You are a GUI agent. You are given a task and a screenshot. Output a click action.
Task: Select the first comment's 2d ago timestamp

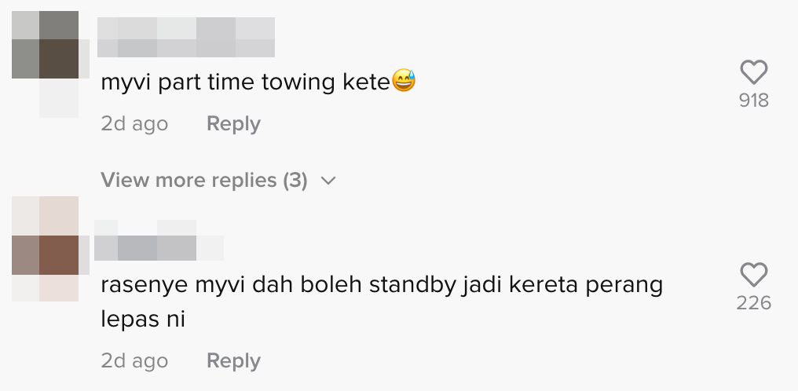pyautogui.click(x=134, y=123)
